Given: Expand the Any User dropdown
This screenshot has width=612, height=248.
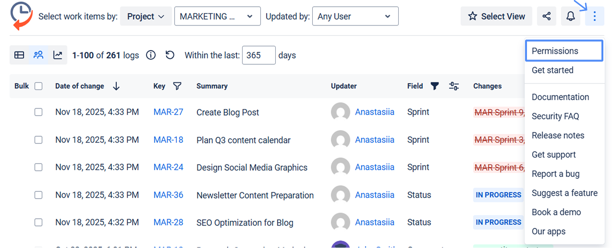Looking at the screenshot, I should (355, 16).
